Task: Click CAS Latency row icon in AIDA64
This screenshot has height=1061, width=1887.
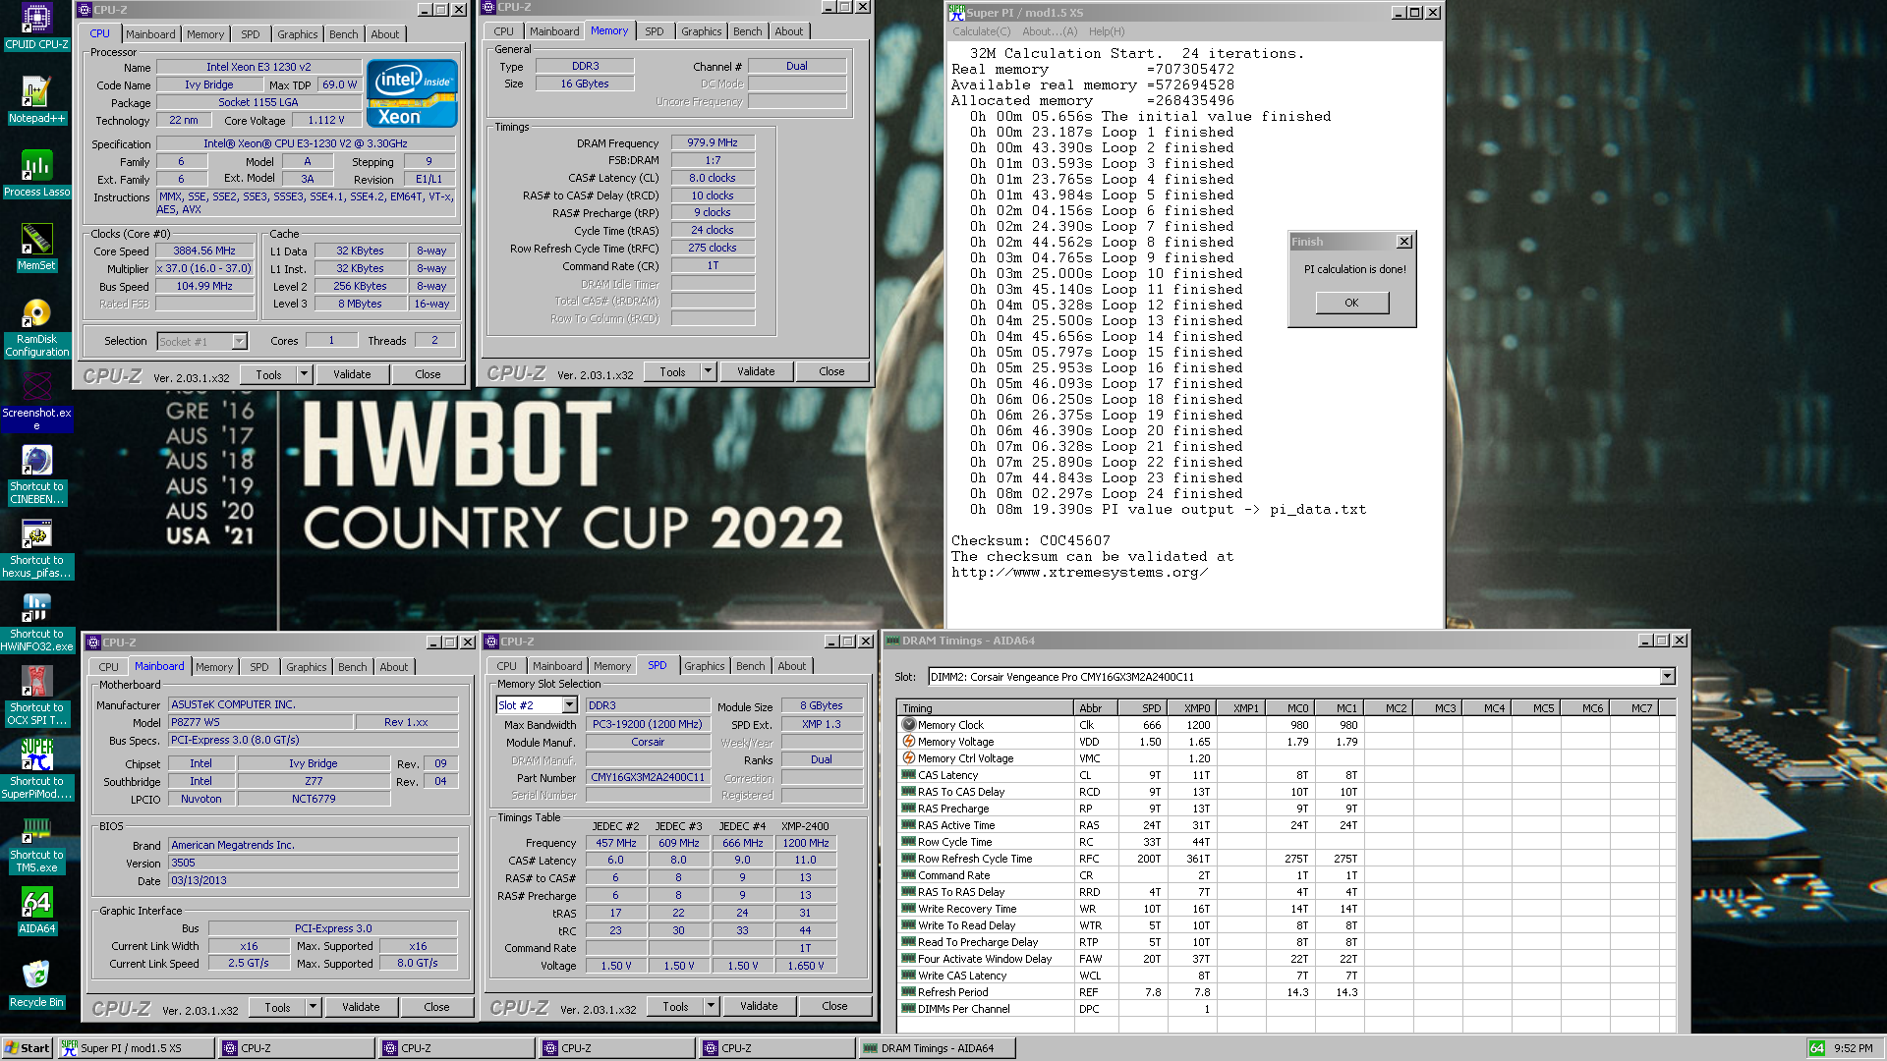Action: pyautogui.click(x=909, y=775)
